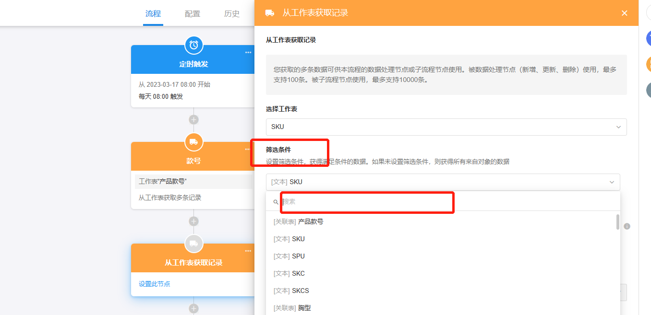The width and height of the screenshot is (651, 315).
Task: Choose the SPU text field option
Action: point(298,257)
